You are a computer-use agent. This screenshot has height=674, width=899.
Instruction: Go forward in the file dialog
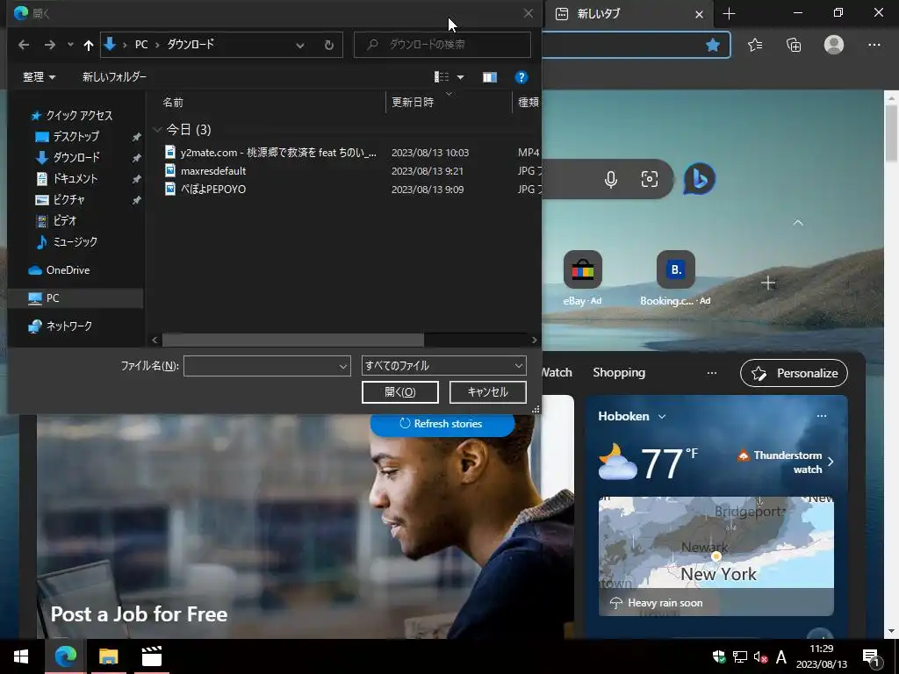[x=50, y=45]
